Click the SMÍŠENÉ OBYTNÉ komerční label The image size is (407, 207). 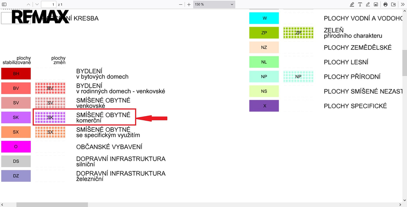(103, 117)
